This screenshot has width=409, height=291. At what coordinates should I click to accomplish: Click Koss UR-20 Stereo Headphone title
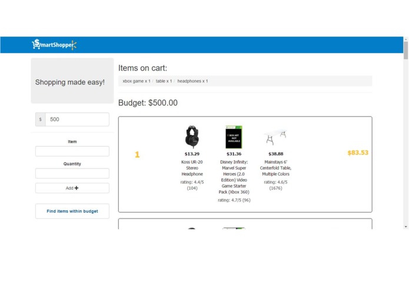pos(192,168)
